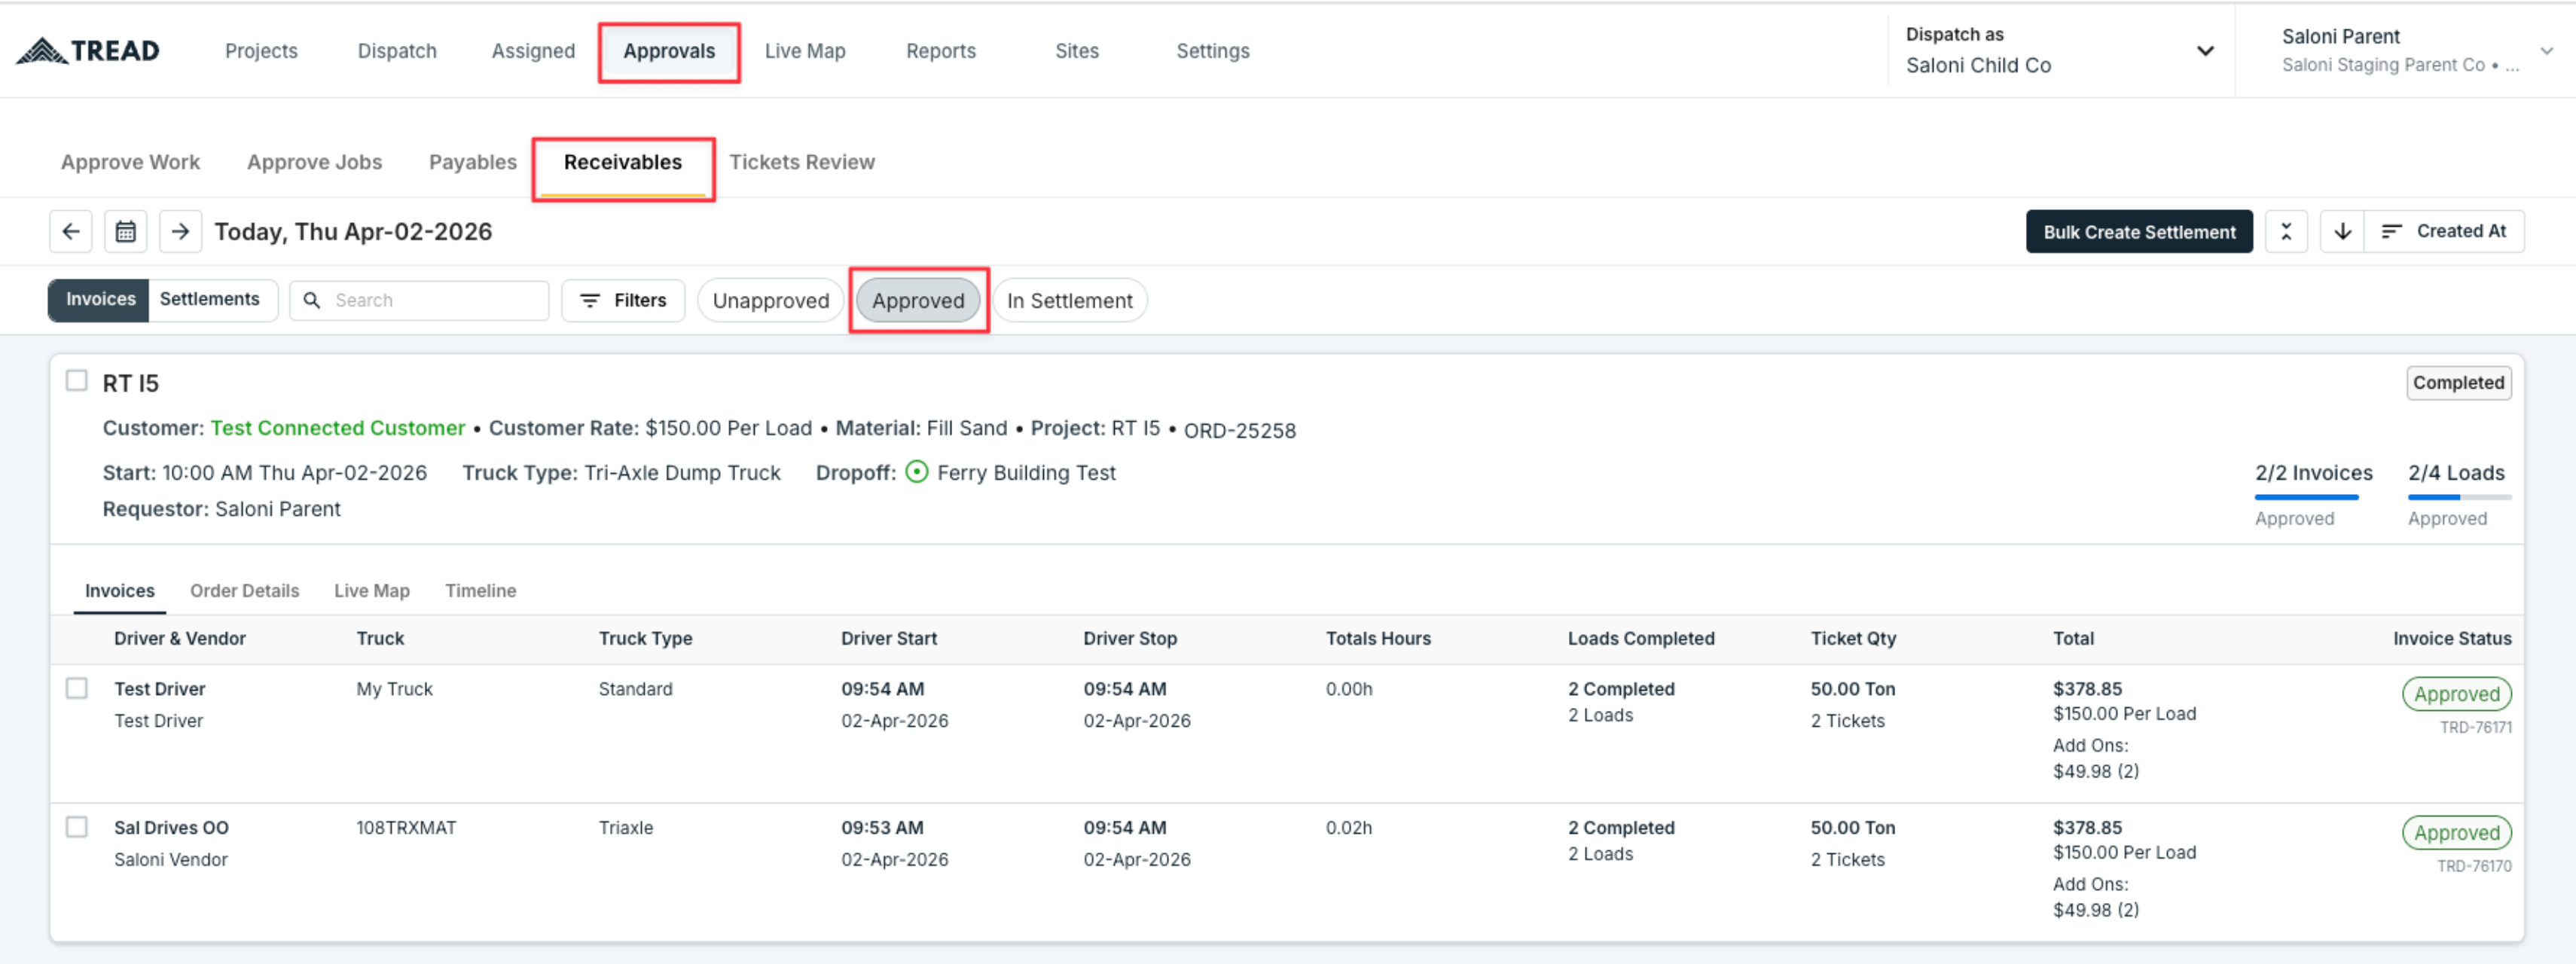The image size is (2576, 964).
Task: Switch to Settlements toggle view
Action: point(212,300)
